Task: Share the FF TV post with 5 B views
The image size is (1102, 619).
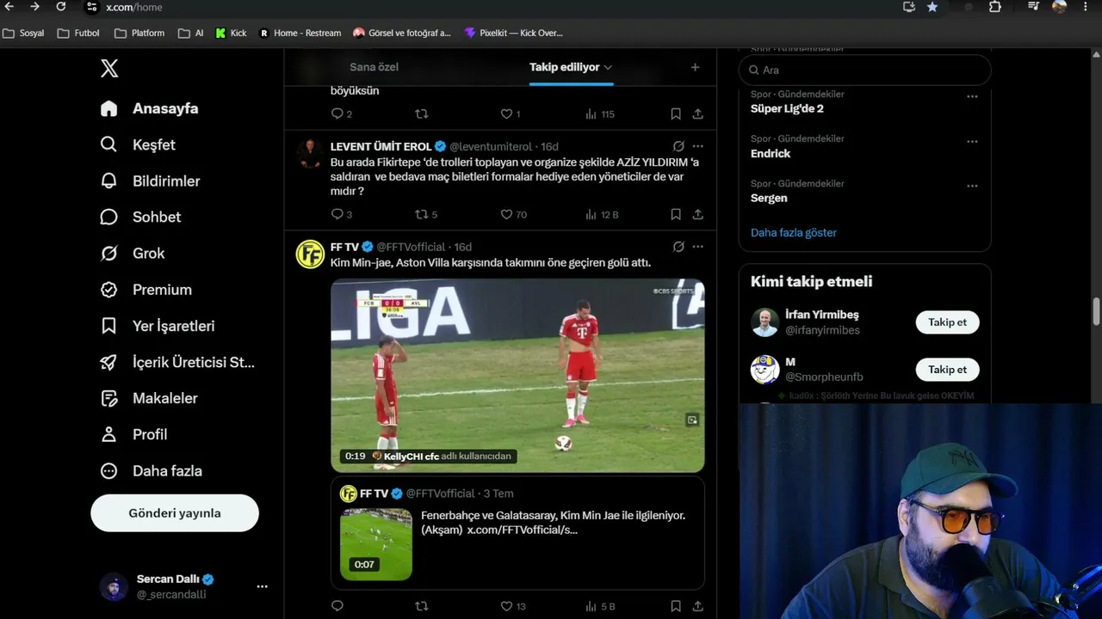Action: pos(697,606)
